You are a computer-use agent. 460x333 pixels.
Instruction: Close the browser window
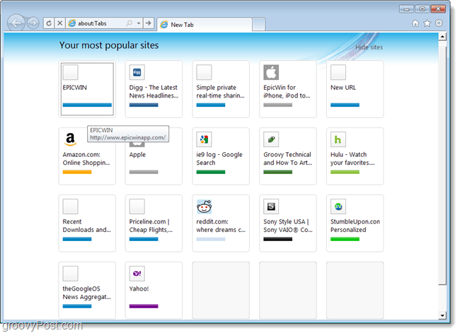(x=438, y=9)
